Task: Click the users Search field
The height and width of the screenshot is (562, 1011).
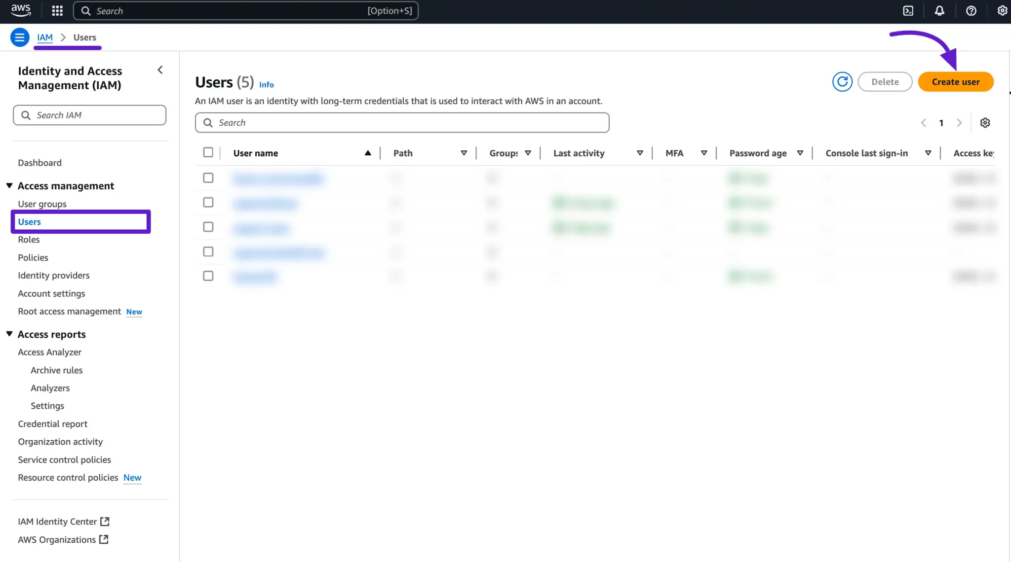Action: (402, 123)
